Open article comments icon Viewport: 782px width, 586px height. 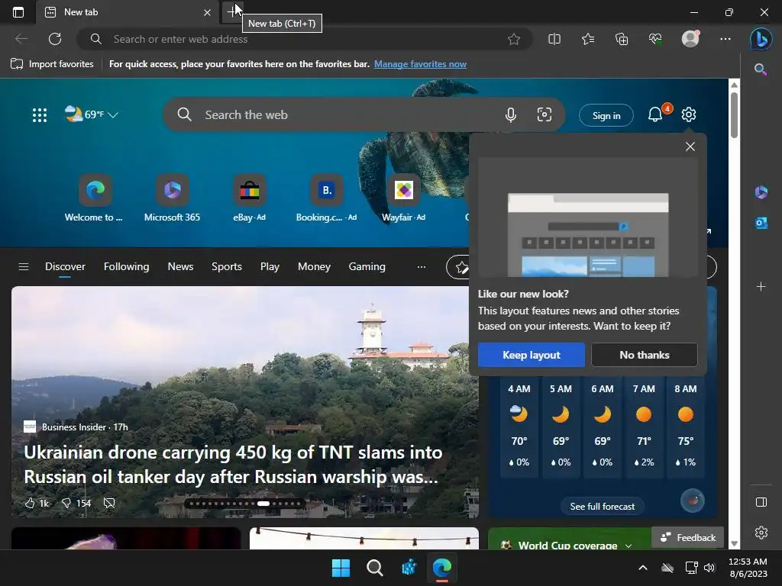click(x=108, y=503)
